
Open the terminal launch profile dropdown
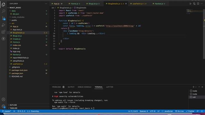point(196,87)
